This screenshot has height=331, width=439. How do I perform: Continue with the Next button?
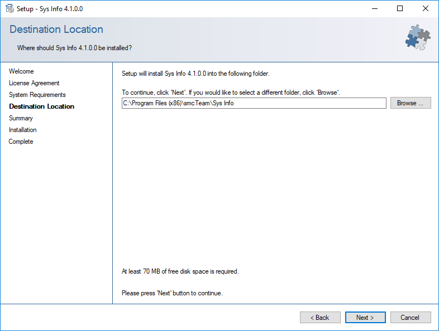(365, 317)
